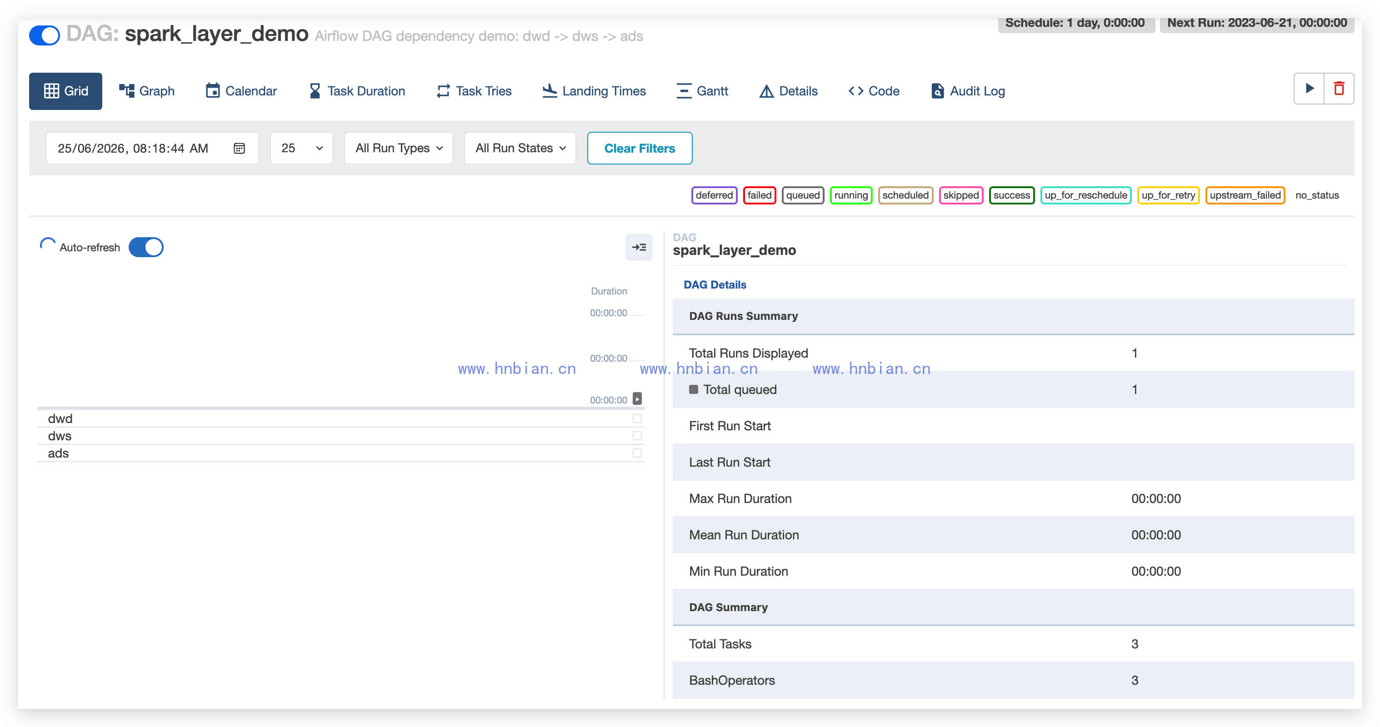Click the Clear Filters button

click(x=640, y=148)
